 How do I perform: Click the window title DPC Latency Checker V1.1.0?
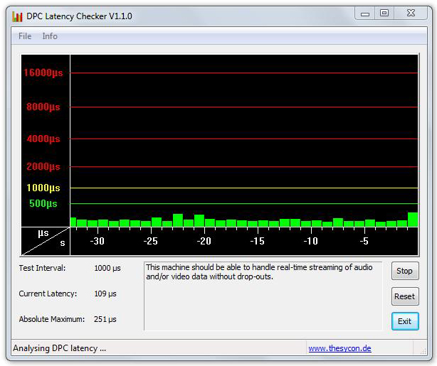coord(79,16)
